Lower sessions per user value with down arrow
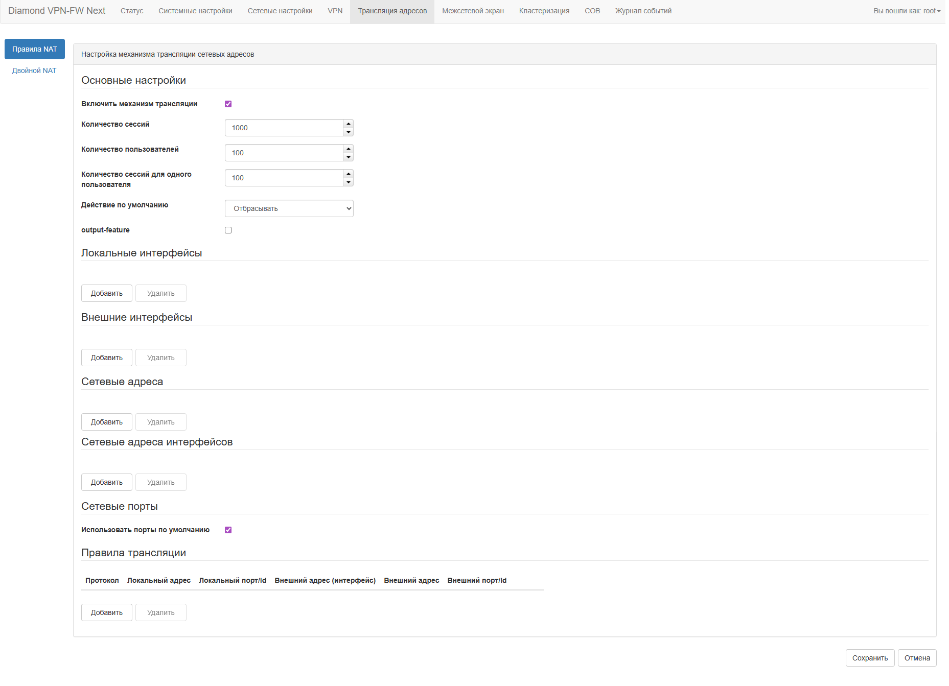Viewport: 949px width, 686px height. [x=348, y=182]
